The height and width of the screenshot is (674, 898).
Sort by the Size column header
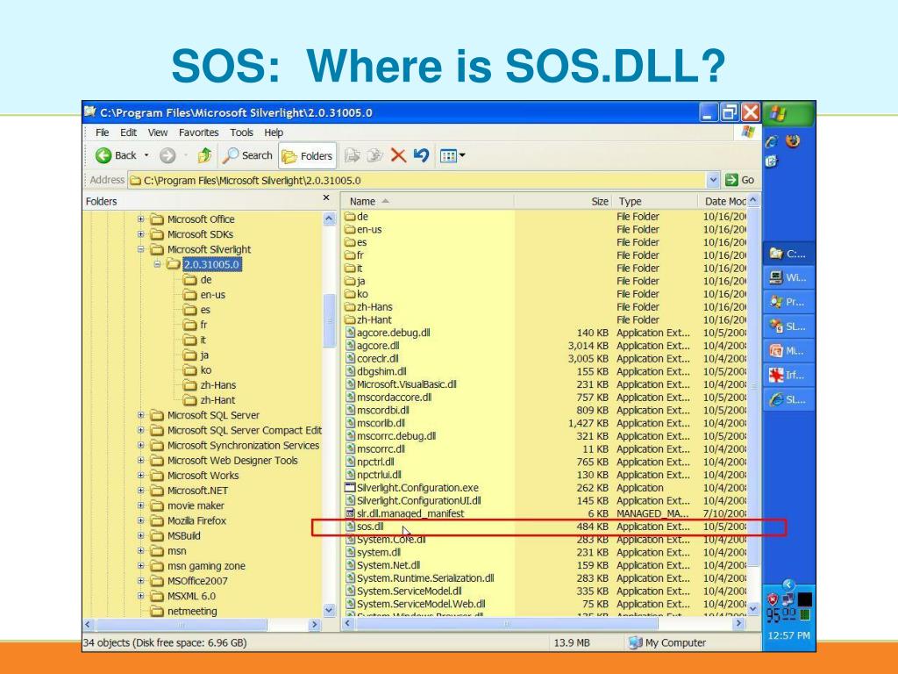click(x=563, y=201)
